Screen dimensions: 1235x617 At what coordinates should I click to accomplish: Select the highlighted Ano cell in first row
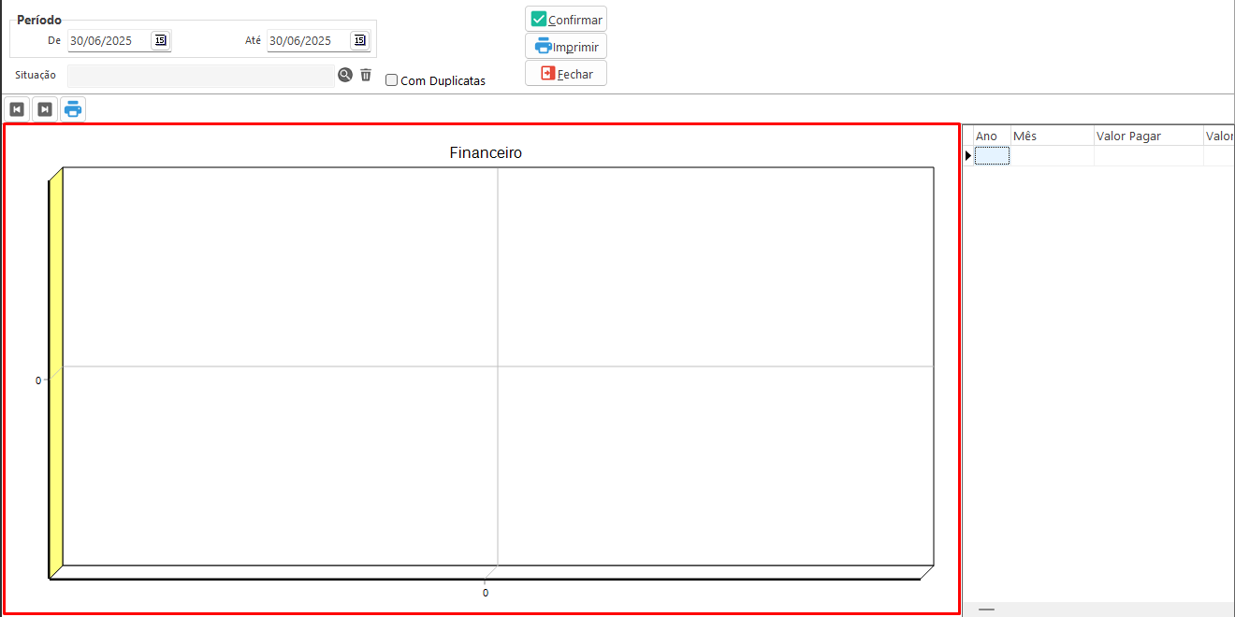992,156
